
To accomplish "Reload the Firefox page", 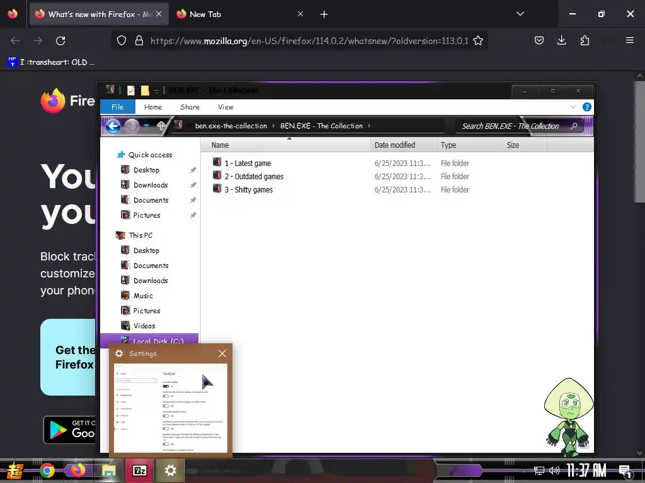I will [60, 41].
